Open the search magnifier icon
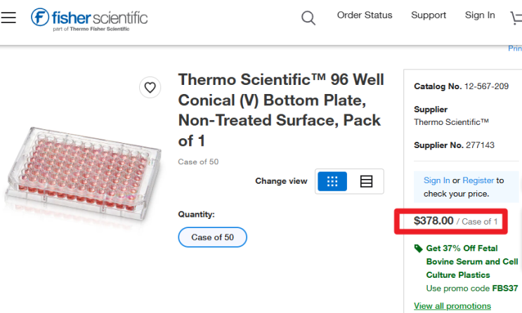The width and height of the screenshot is (522, 313). tap(308, 18)
